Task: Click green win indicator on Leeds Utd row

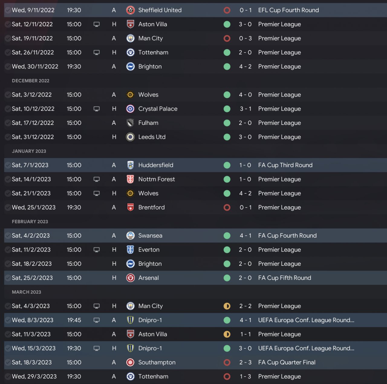Action: [x=227, y=137]
